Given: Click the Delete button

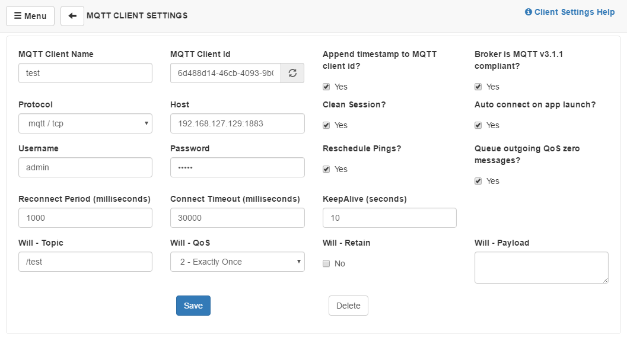Looking at the screenshot, I should 348,306.
